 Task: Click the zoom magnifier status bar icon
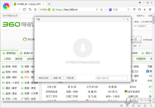tap(151, 106)
